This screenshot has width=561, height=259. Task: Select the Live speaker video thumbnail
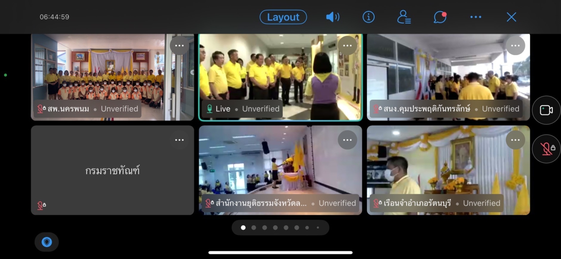(x=280, y=77)
